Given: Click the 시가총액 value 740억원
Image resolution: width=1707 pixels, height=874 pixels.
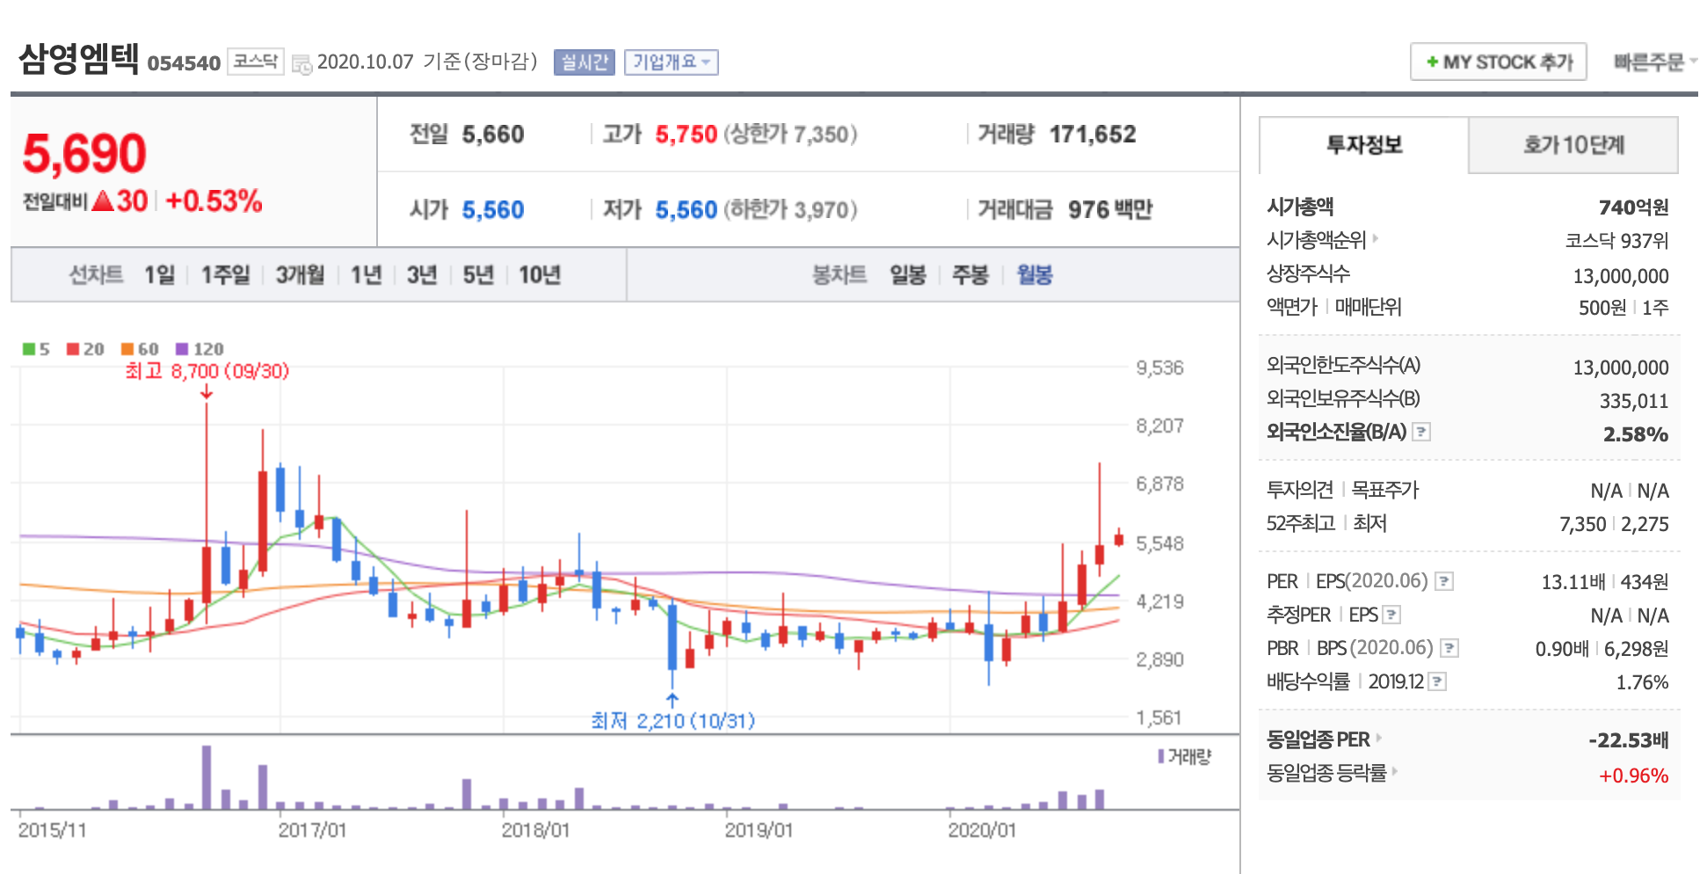Looking at the screenshot, I should [1633, 208].
